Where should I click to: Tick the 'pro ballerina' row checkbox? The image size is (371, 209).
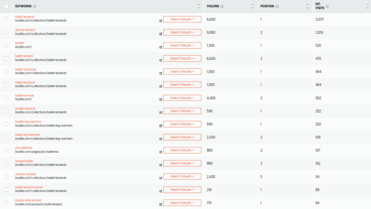[7, 150]
